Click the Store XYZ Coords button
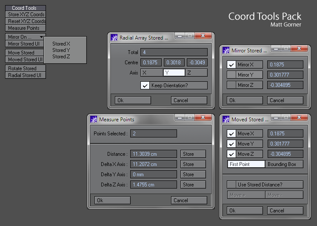The width and height of the screenshot is (317, 226). 26,14
